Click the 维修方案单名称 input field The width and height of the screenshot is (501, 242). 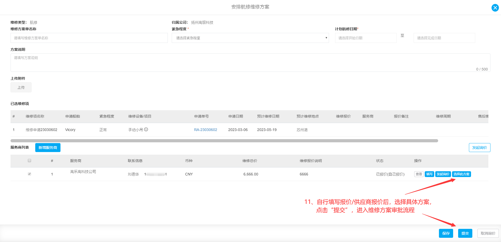[x=89, y=38]
